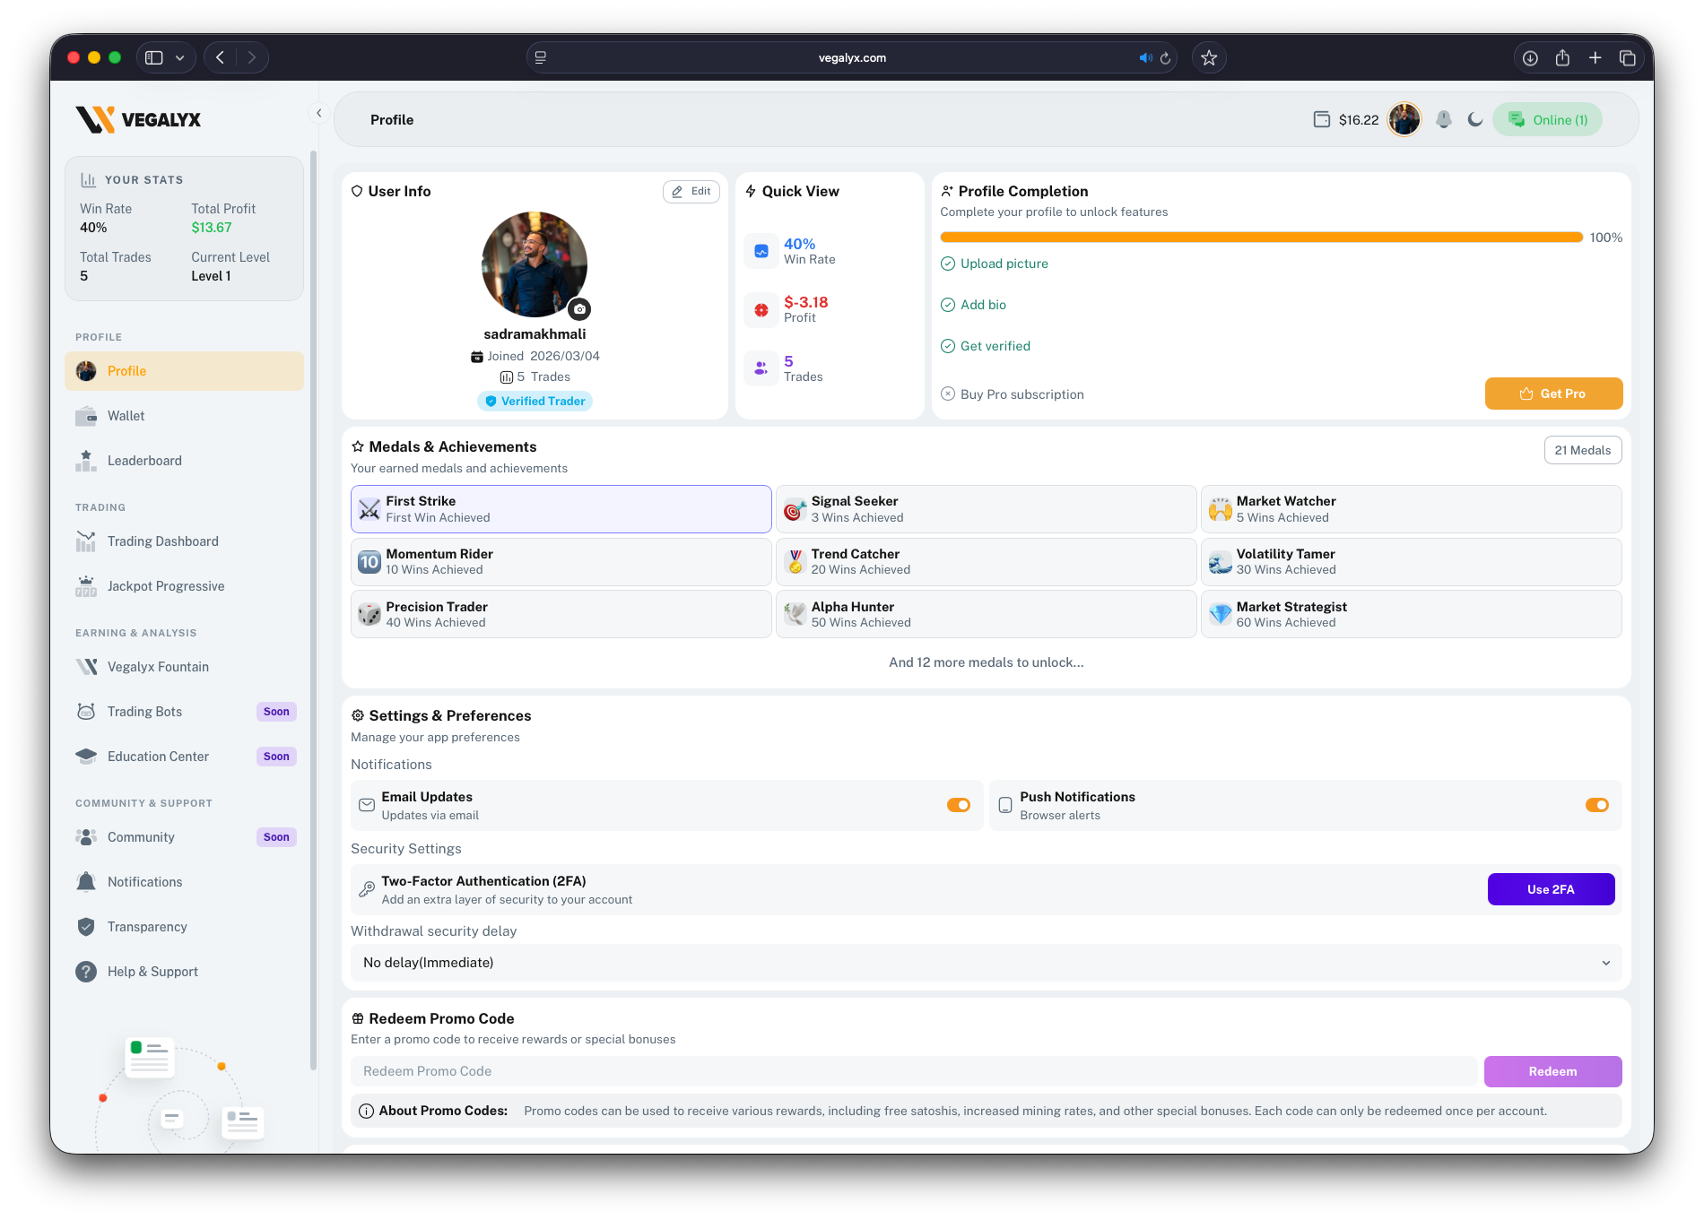Screen dimensions: 1704x1220
Task: Go back in browser history
Action: click(x=220, y=57)
